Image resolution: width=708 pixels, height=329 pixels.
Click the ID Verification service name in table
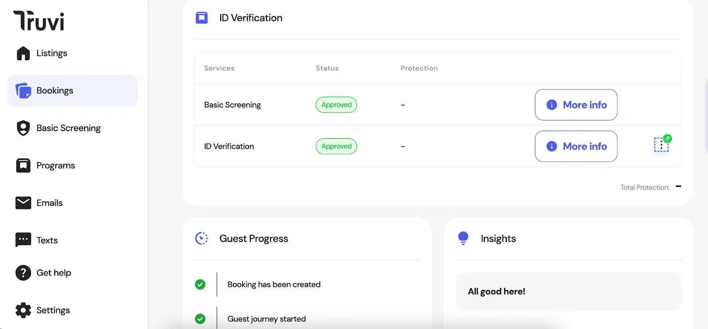(229, 146)
